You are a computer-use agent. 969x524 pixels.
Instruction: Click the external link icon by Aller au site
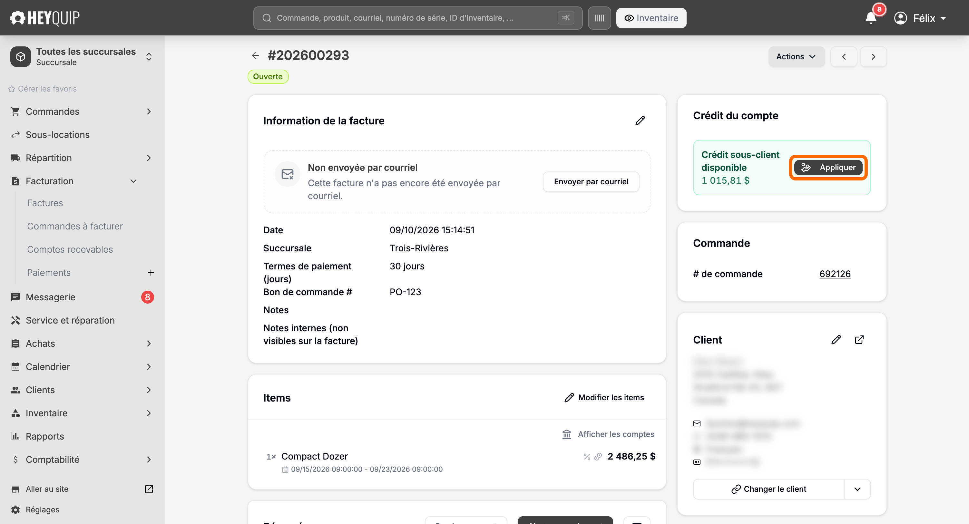(x=149, y=489)
